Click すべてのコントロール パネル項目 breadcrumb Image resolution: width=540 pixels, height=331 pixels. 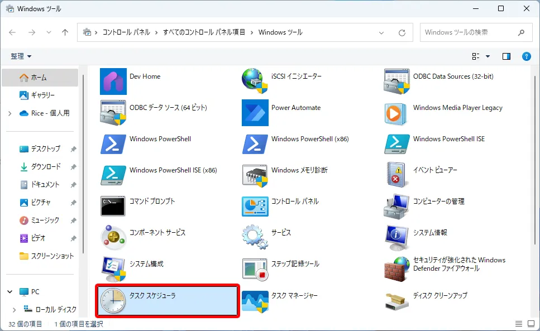tap(204, 32)
